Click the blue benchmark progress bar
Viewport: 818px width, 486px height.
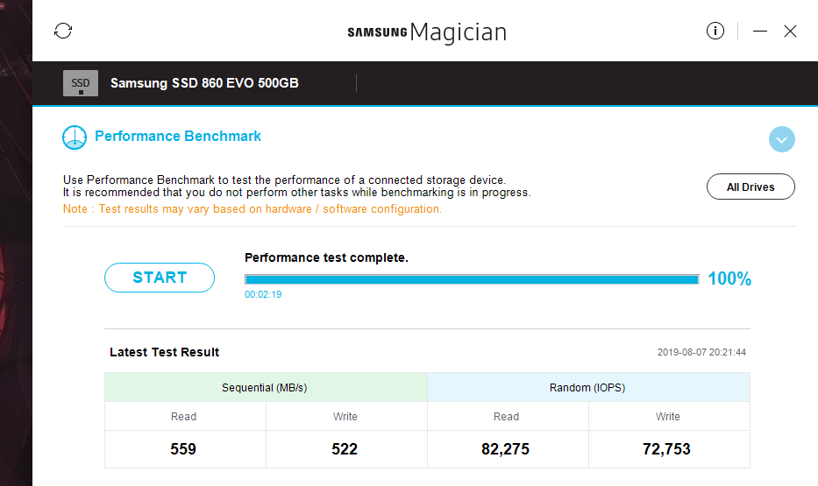pos(472,279)
